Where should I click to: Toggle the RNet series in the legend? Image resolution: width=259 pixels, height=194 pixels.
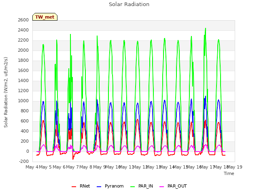81,186
